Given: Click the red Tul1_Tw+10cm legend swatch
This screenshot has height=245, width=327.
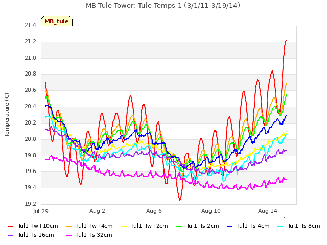Looking at the screenshot, I should (10, 226).
